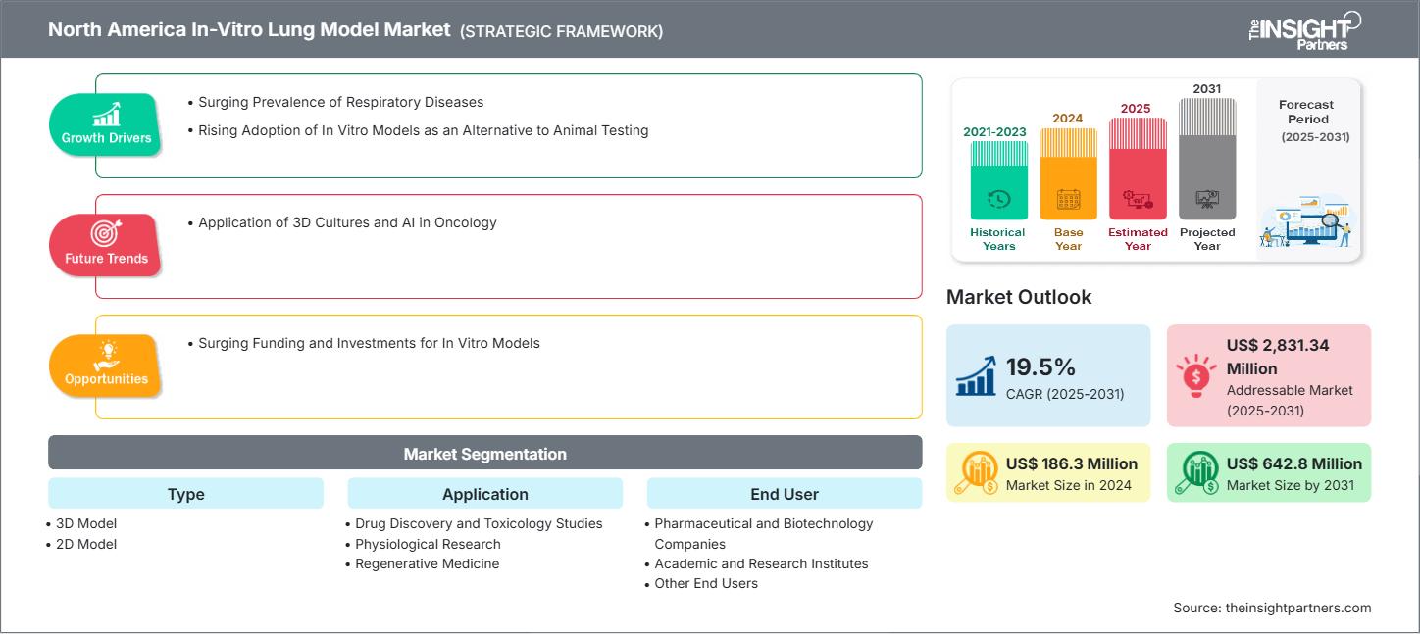Image resolution: width=1420 pixels, height=634 pixels.
Task: Select the Growth Drivers label
Action: click(x=106, y=138)
